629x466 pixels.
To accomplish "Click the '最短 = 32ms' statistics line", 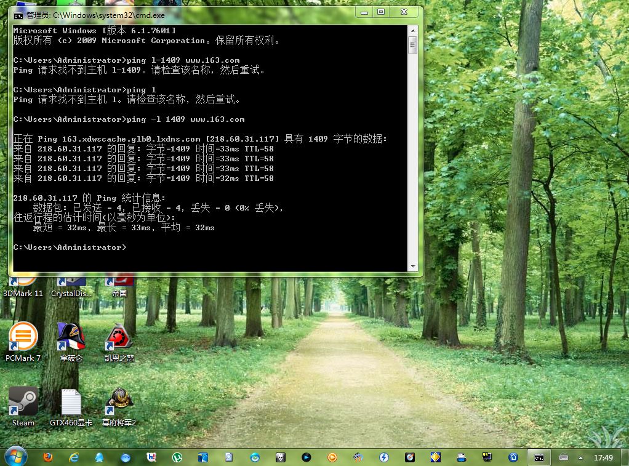I will click(x=124, y=228).
